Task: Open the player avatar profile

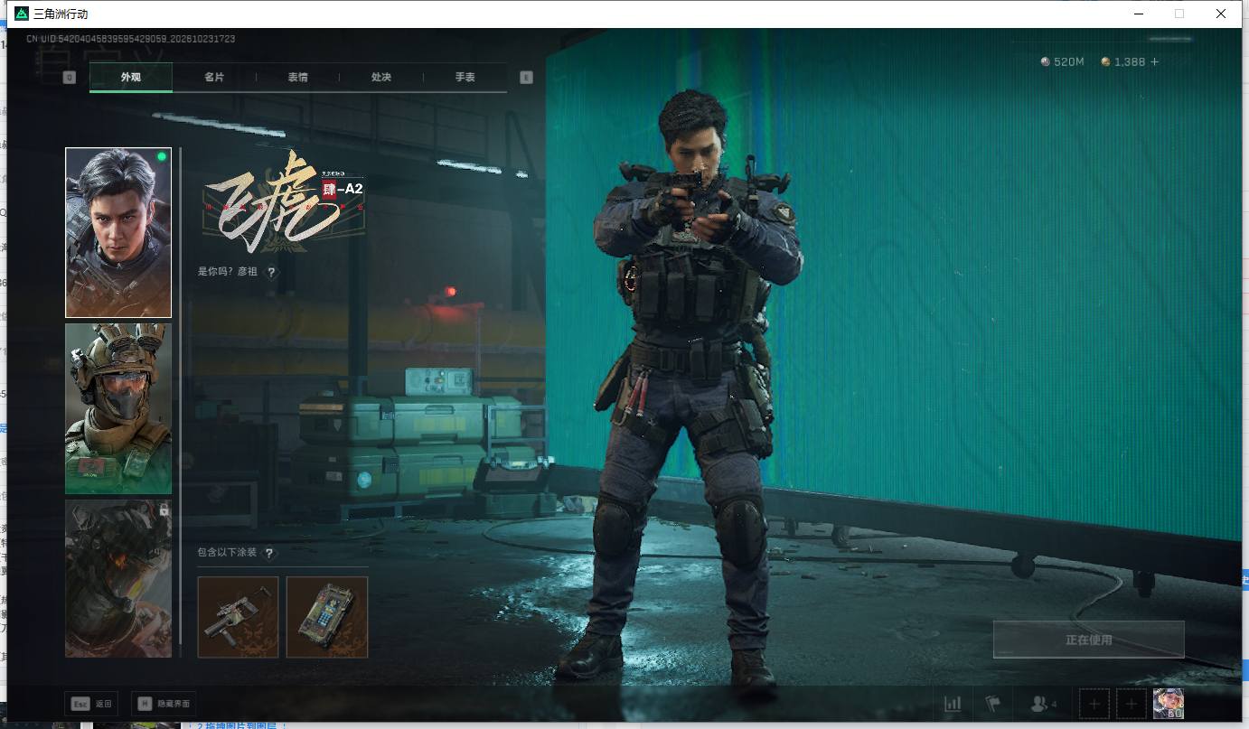Action: (x=1169, y=704)
